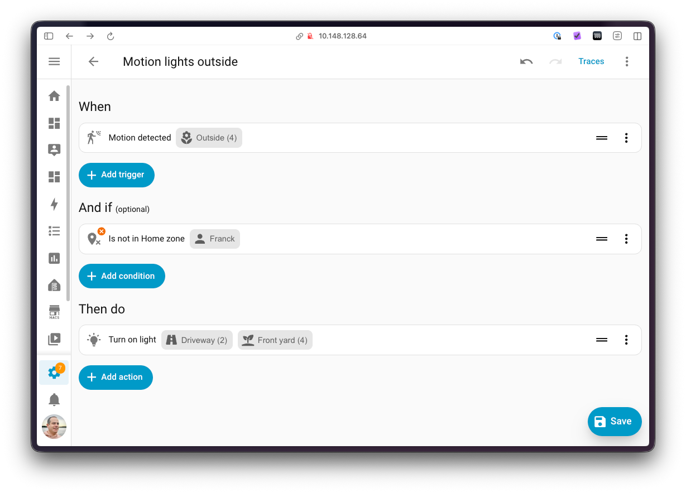The width and height of the screenshot is (686, 493).
Task: Select the Franck person chip
Action: point(215,239)
